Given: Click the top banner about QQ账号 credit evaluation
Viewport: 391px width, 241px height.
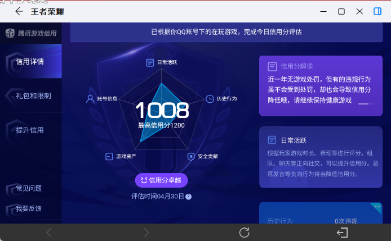Looking at the screenshot, I should click(x=226, y=32).
